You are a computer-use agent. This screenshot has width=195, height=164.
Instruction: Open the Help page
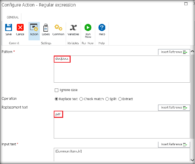pos(102,30)
